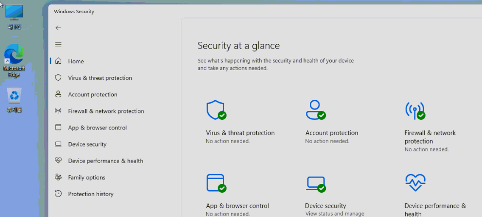Click the clock icon beside Protection history in sidebar
The height and width of the screenshot is (217, 482).
coord(58,194)
